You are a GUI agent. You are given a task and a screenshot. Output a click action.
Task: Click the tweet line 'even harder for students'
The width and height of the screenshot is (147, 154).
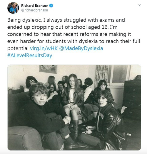(x=73, y=41)
